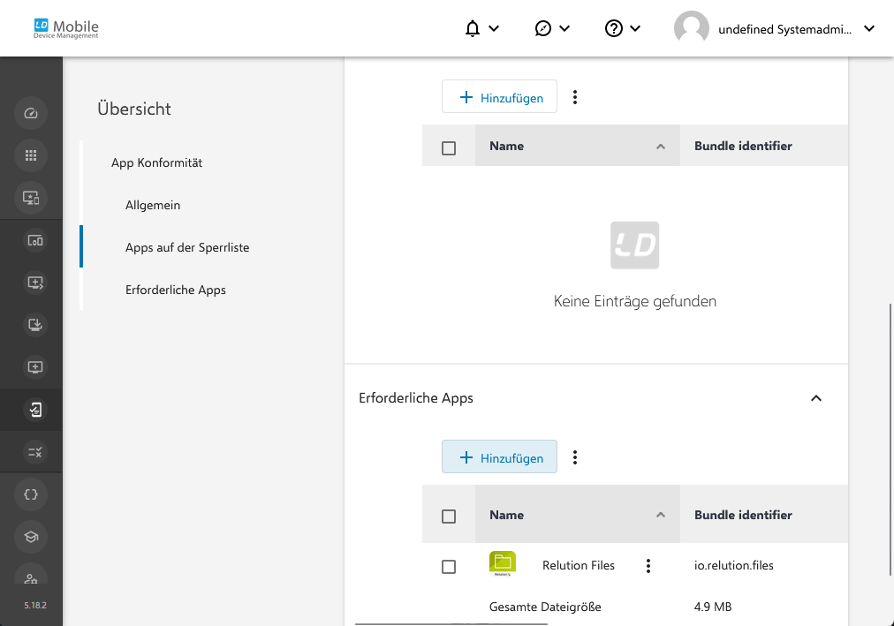Select Apps auf der Sperrliste nav item

[187, 247]
